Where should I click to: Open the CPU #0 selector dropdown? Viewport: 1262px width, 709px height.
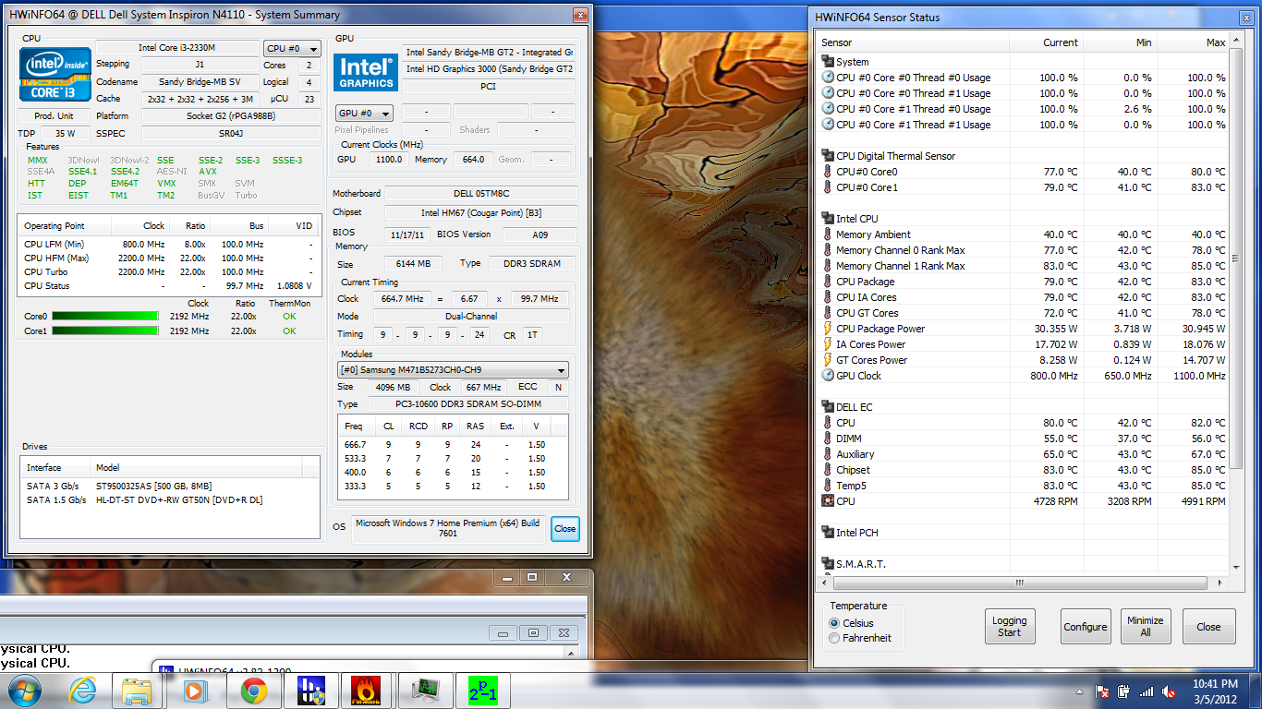(292, 49)
